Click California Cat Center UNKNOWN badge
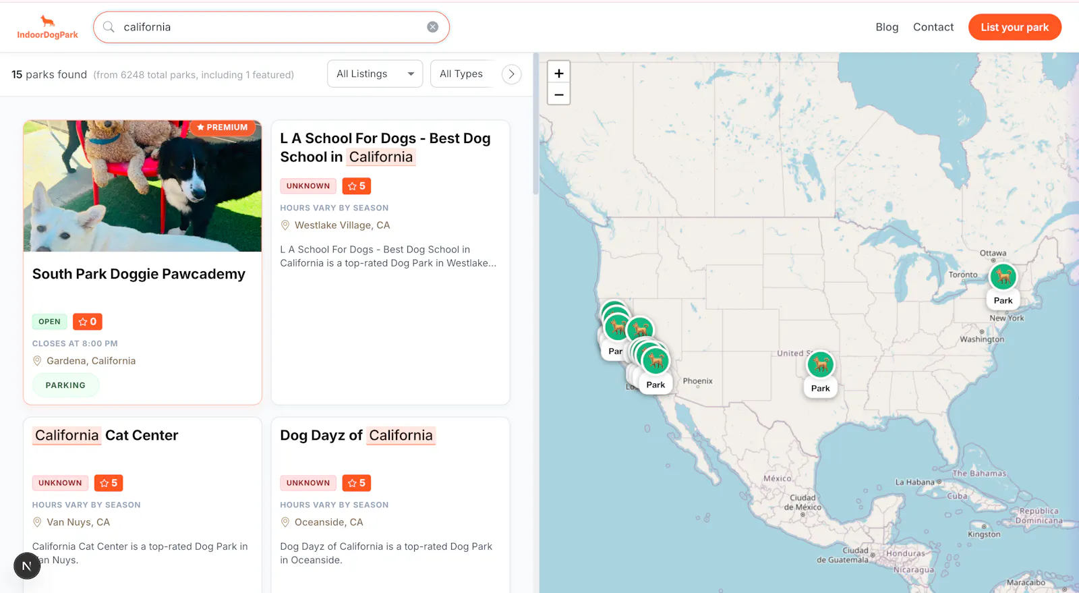Screen dimensions: 1079x593 [x=60, y=483]
